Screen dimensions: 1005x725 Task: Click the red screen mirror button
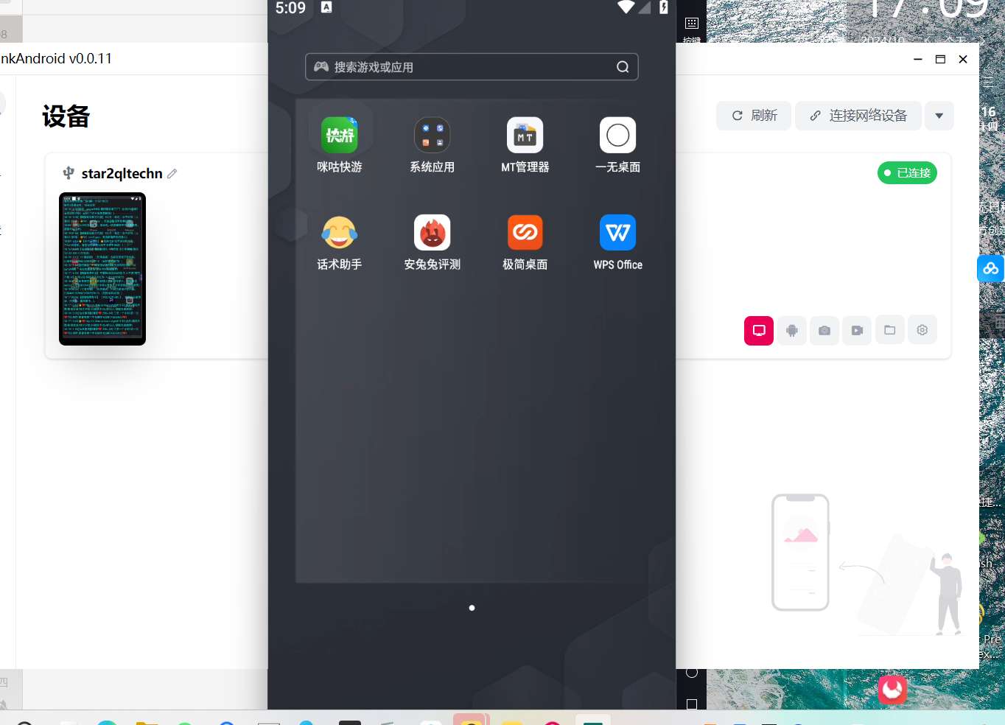759,330
